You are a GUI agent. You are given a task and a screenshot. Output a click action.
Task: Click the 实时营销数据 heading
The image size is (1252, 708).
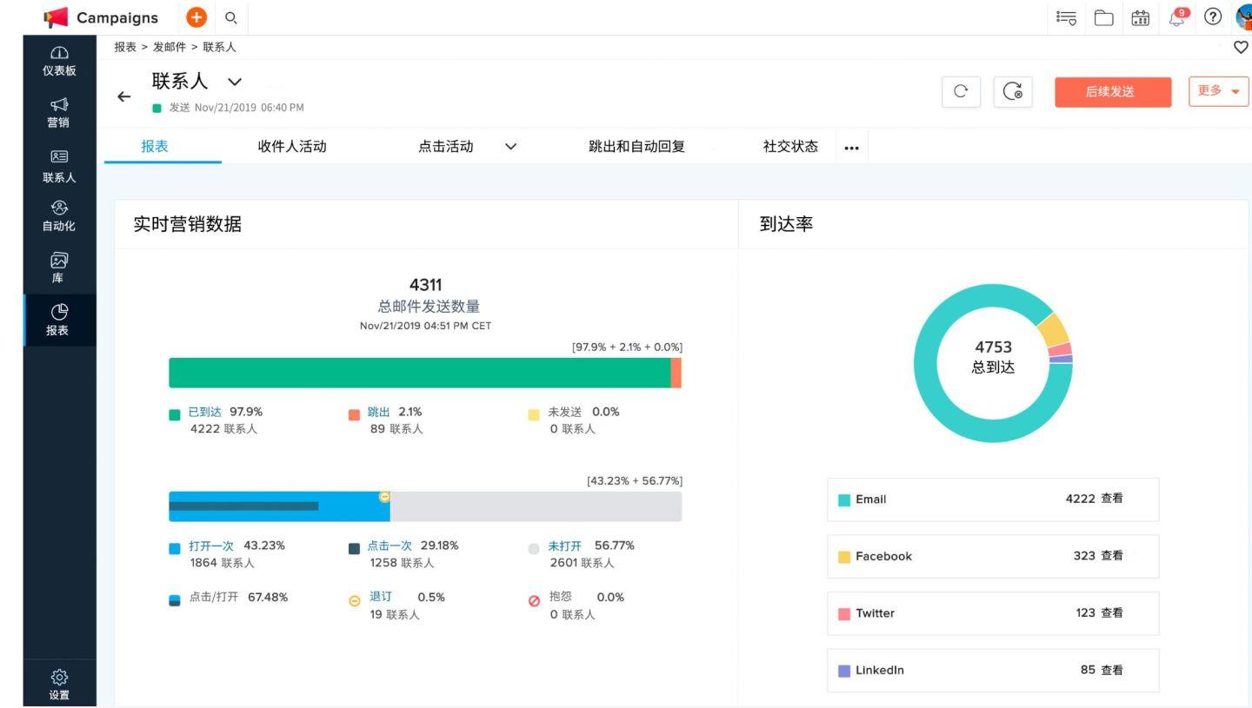tap(187, 224)
